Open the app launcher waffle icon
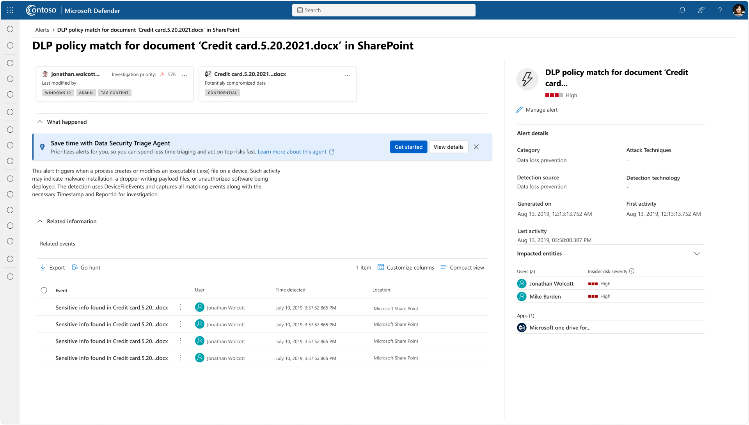749x425 pixels. click(x=10, y=11)
